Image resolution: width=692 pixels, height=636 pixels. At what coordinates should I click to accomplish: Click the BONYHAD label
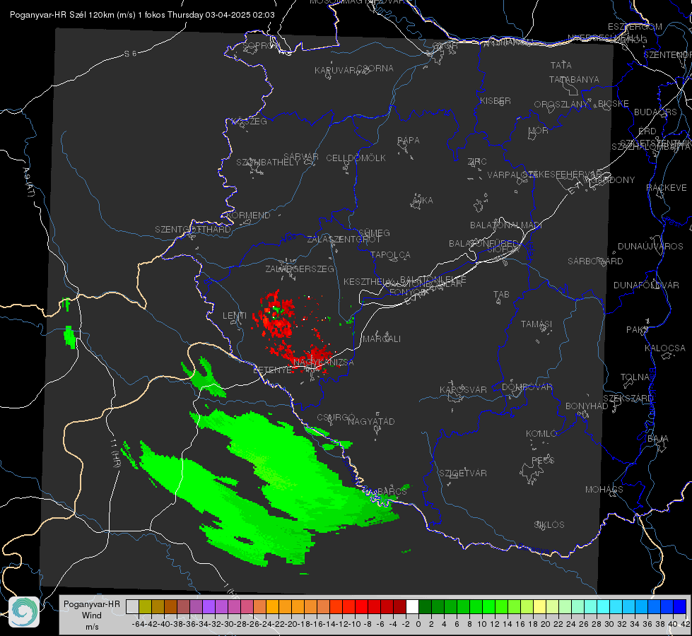[x=587, y=406]
